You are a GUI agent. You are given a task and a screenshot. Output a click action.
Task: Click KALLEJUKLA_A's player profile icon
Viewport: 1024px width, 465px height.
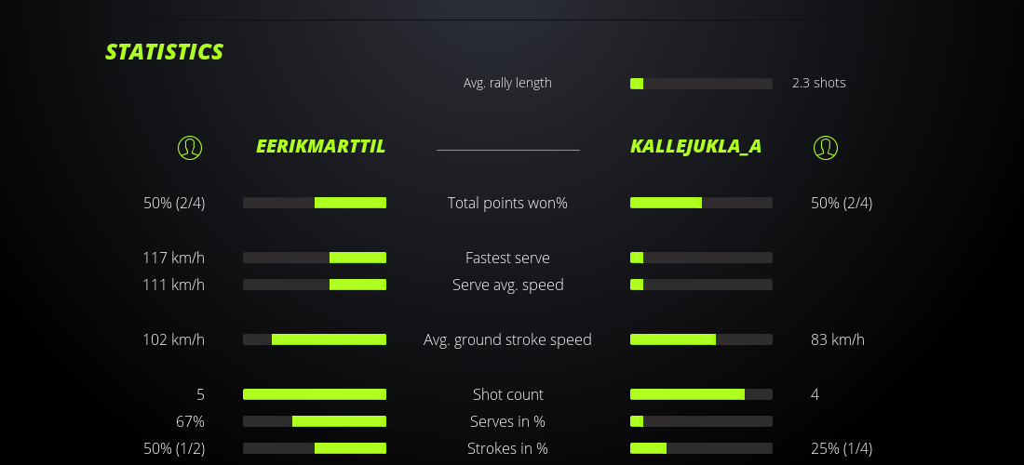(x=826, y=147)
